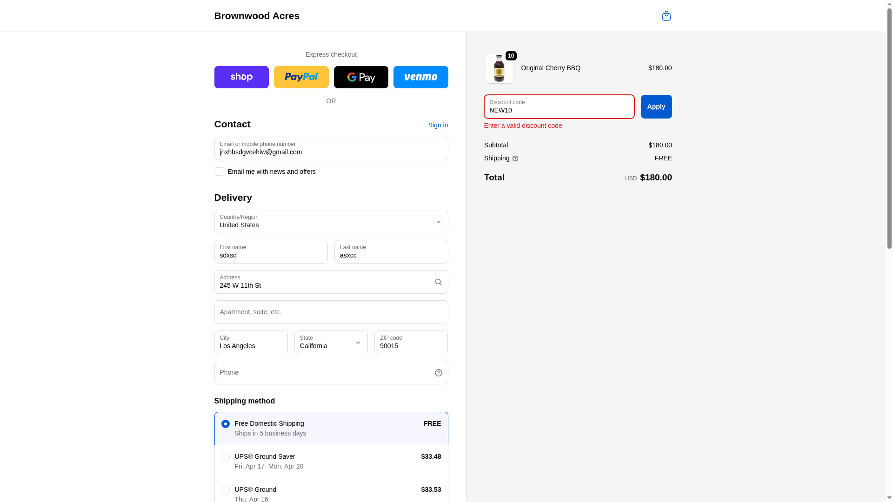
Task: Select UPS Ground shipping option
Action: tap(226, 490)
